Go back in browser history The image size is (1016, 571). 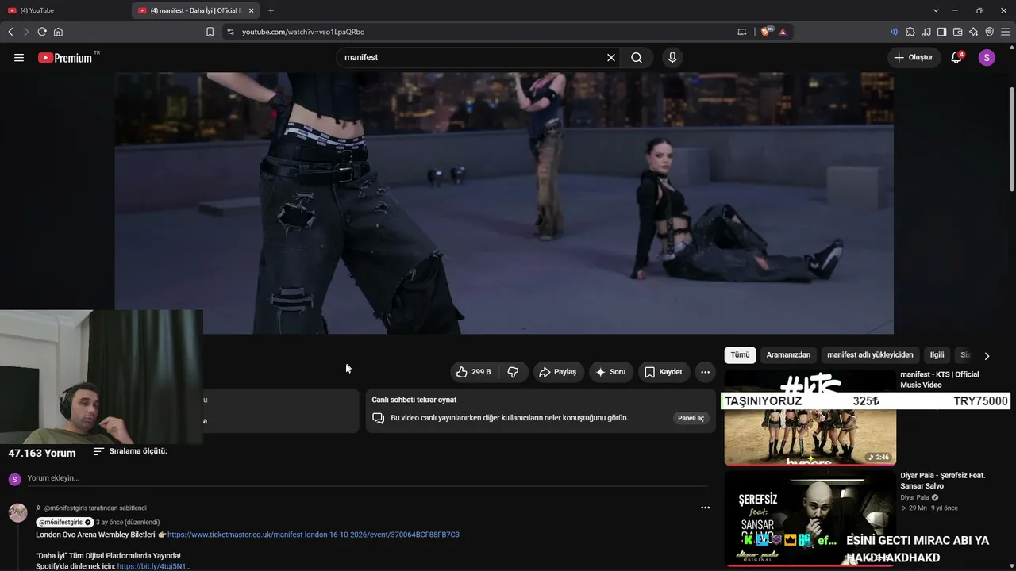[10, 32]
